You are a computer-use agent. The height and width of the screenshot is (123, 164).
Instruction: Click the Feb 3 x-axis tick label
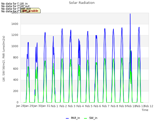pos(71,106)
